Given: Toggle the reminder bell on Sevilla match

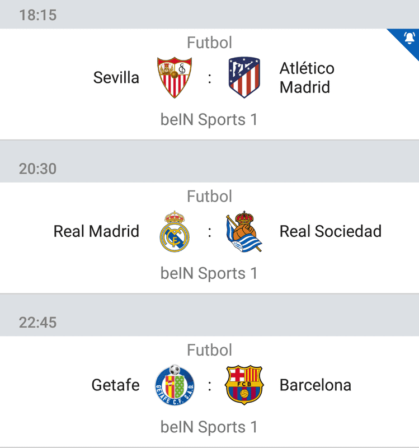Looking at the screenshot, I should (x=409, y=38).
